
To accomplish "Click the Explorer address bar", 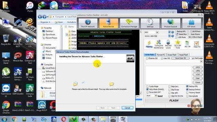I will coord(63,17).
